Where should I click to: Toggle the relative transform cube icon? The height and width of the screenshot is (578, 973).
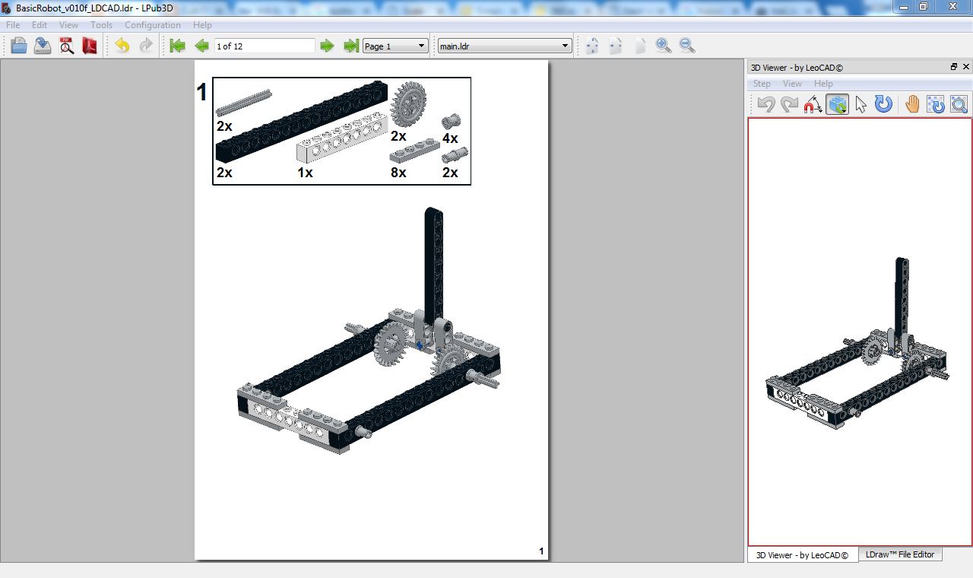point(837,104)
